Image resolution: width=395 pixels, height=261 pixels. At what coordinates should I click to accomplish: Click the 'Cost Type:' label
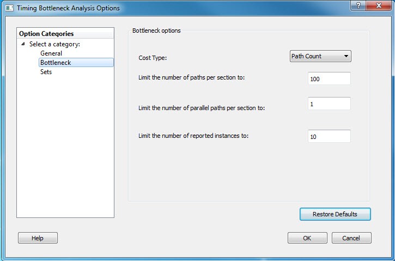click(153, 57)
